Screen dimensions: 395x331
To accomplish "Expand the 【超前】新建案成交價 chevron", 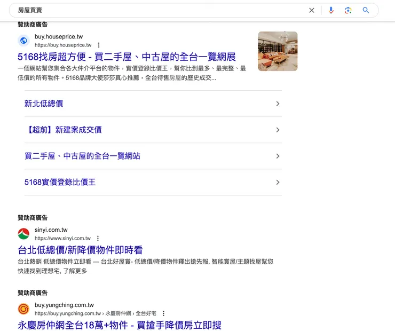I will click(x=278, y=130).
